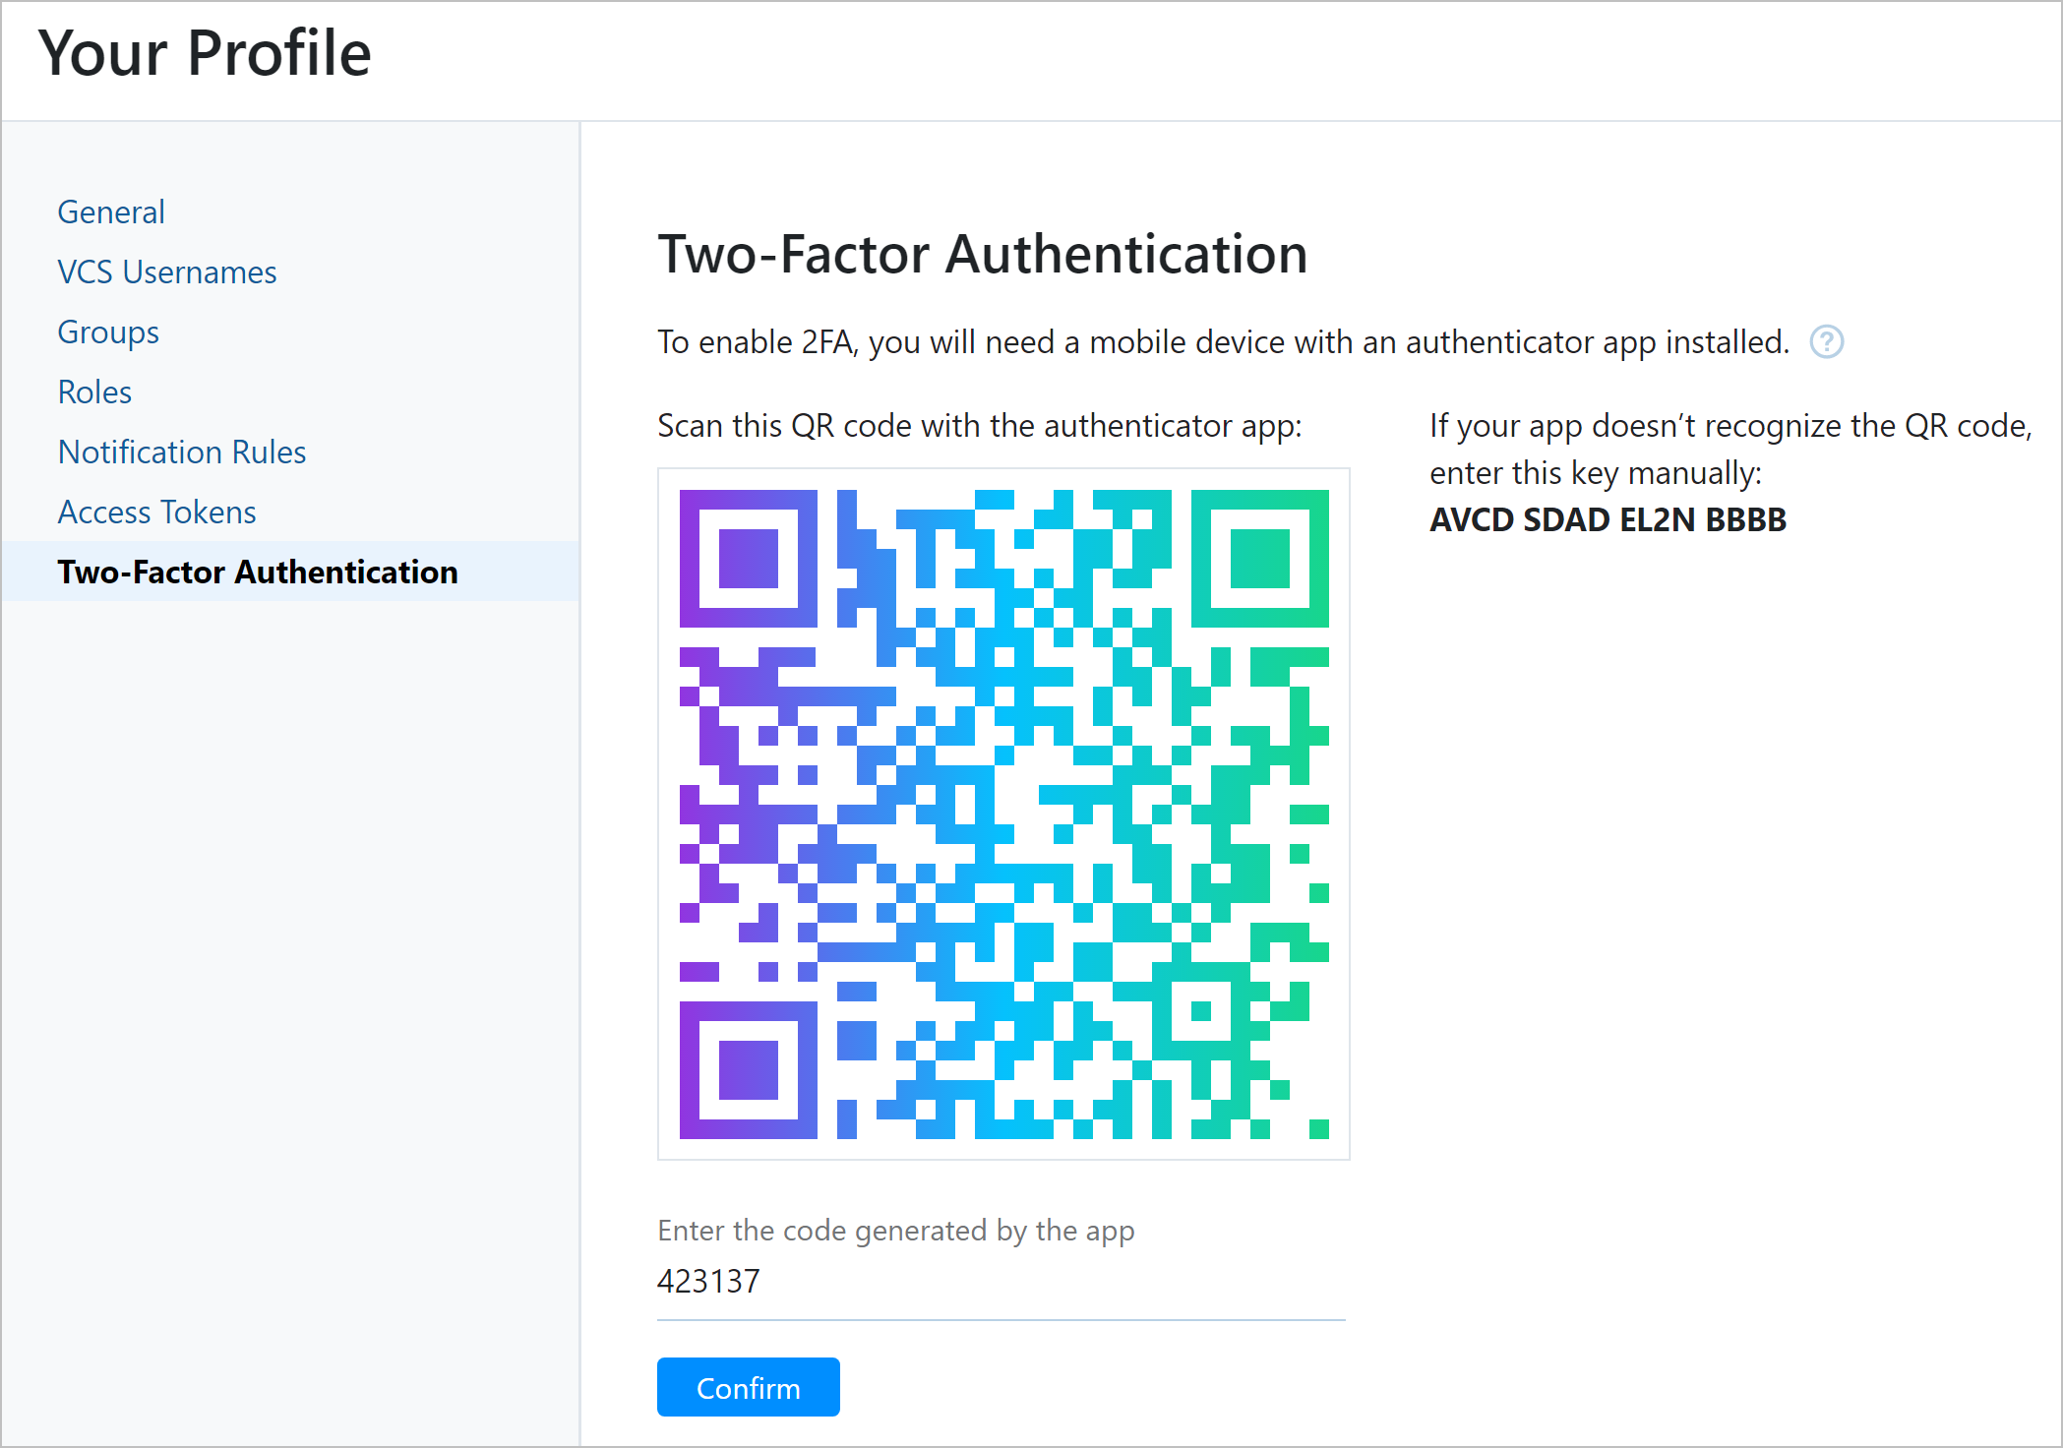Open the Access Tokens page
Screen dimensions: 2063x1448
pyautogui.click(x=155, y=512)
